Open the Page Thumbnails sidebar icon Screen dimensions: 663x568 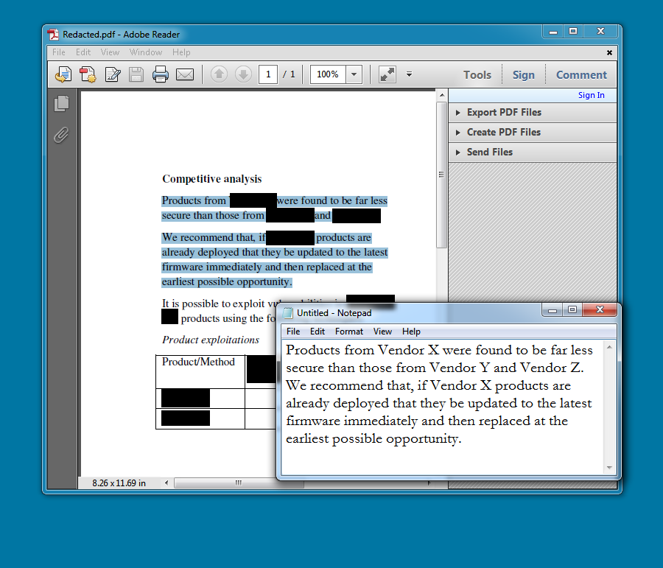(62, 104)
